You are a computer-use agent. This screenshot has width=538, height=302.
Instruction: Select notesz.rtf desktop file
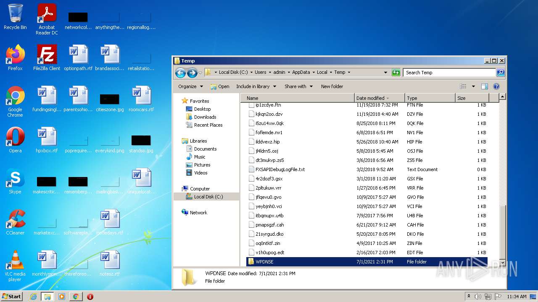[x=110, y=263]
